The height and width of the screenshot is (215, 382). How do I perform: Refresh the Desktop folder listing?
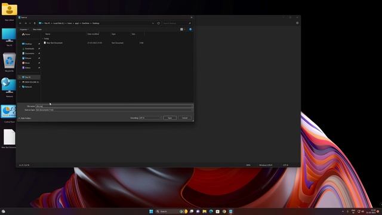158,23
